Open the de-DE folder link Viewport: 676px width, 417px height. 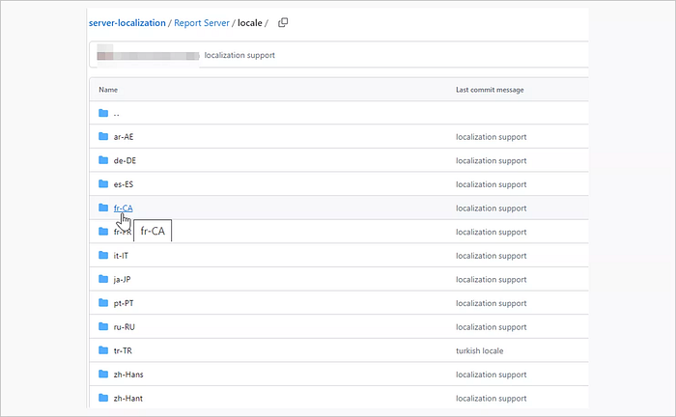point(125,160)
